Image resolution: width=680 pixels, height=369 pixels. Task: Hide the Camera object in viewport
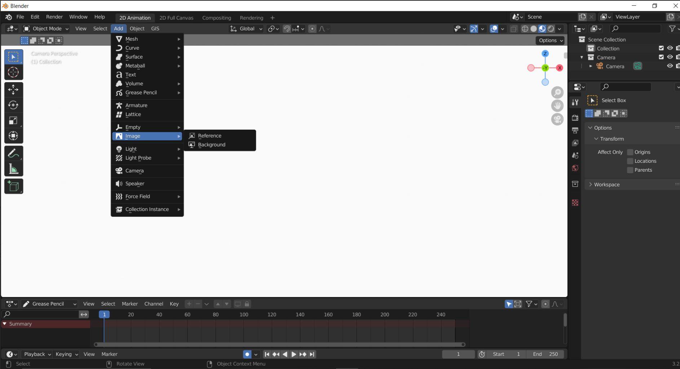coord(670,66)
